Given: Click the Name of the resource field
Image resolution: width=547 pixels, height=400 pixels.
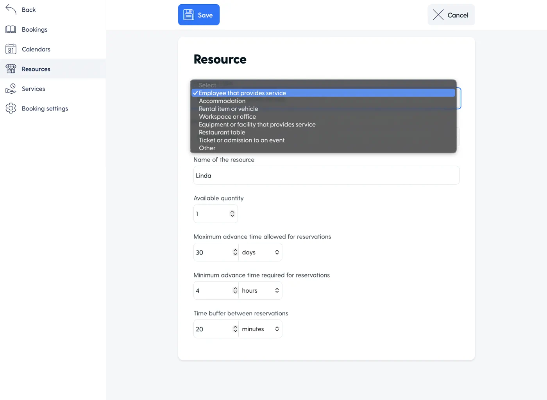Looking at the screenshot, I should [326, 175].
